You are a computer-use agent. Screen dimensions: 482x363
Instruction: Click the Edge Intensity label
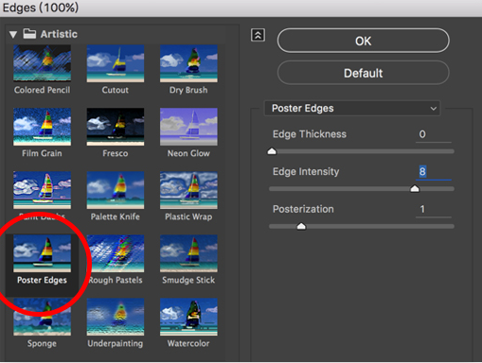click(x=306, y=172)
